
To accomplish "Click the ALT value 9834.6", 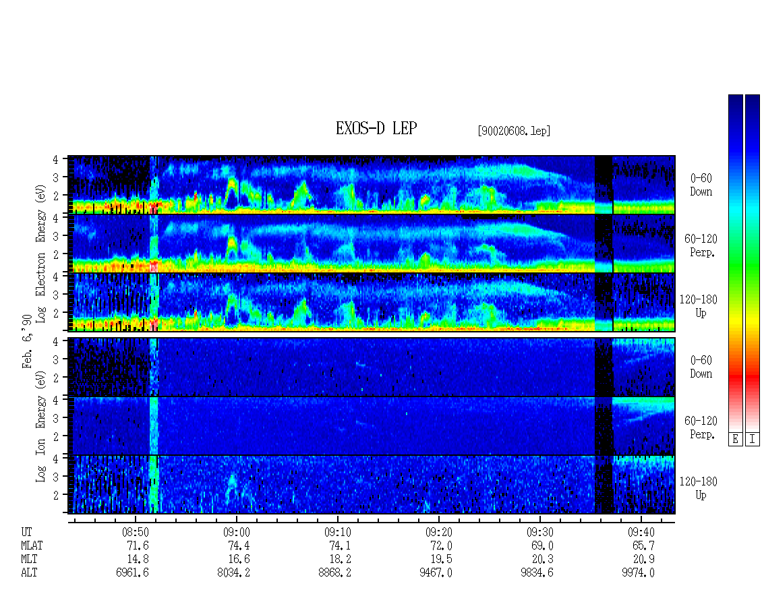I will (537, 572).
